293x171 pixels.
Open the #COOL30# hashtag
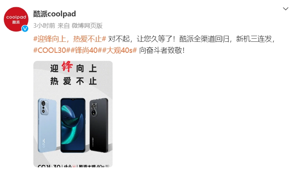(x=52, y=50)
